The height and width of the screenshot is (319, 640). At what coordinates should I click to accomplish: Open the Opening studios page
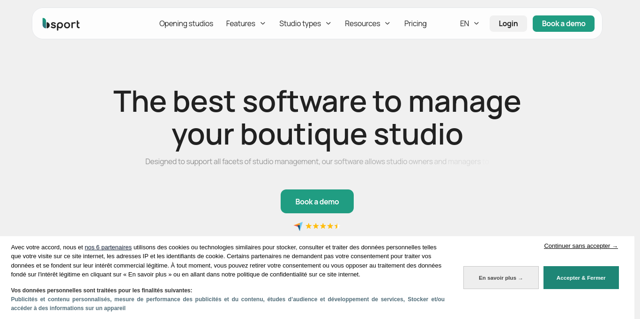186,23
